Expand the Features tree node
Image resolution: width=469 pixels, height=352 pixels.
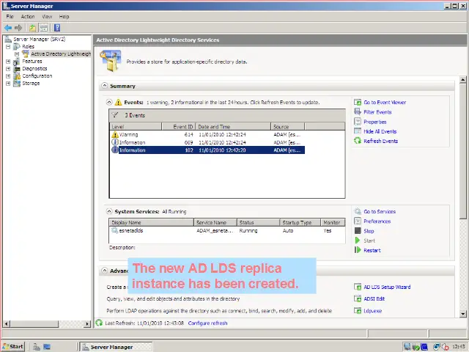(8, 62)
